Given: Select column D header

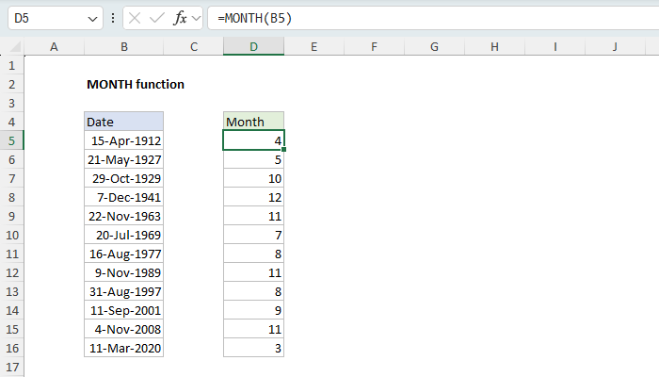Looking at the screenshot, I should 253,46.
